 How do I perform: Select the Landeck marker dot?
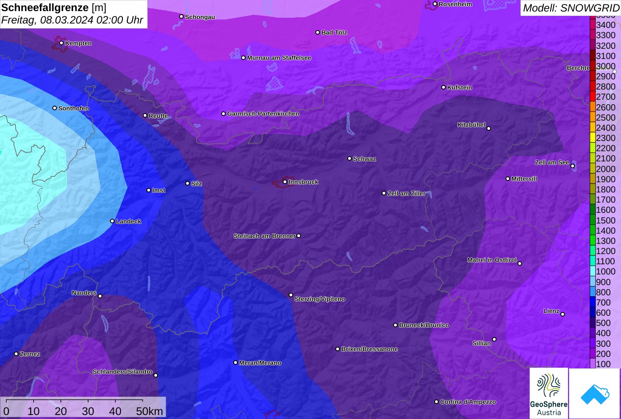112,221
